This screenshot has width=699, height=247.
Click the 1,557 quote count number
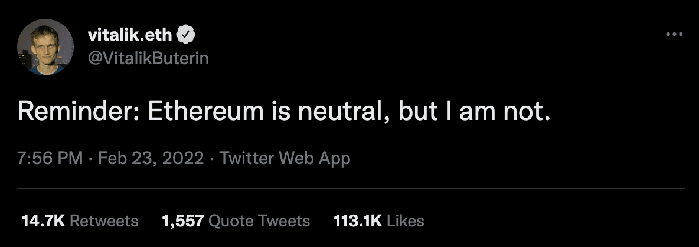coord(182,221)
